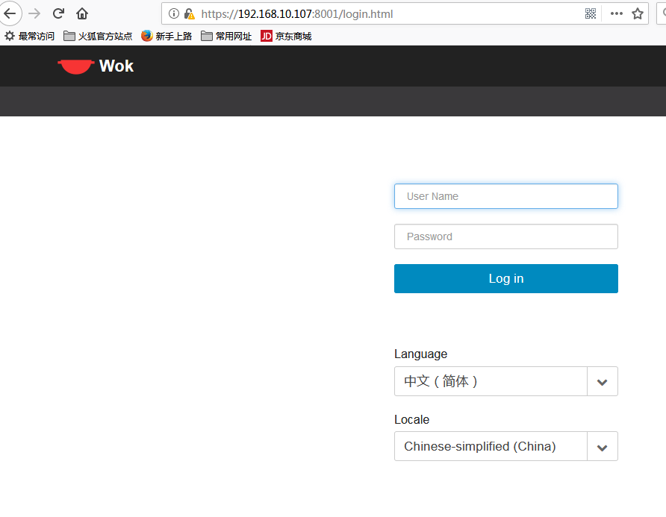This screenshot has height=517, width=666.
Task: Expand the Locale dropdown chevron
Action: (x=603, y=447)
